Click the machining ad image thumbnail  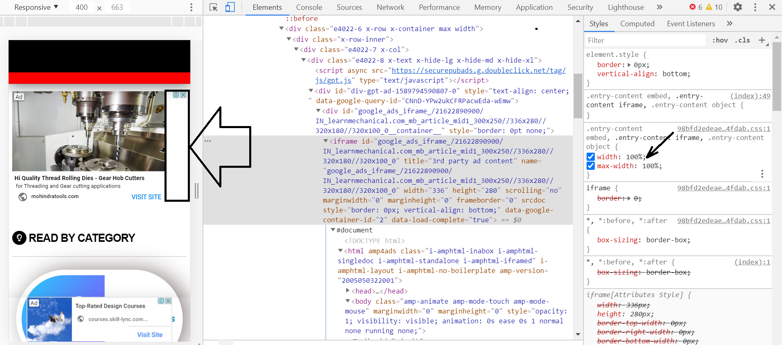point(88,131)
